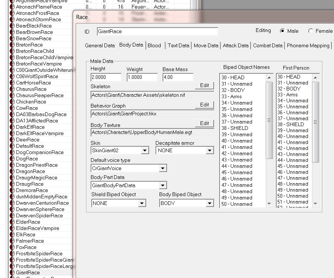This screenshot has height=278, width=334.
Task: Click the DremoraRace entry icon
Action: pyautogui.click(x=12, y=190)
